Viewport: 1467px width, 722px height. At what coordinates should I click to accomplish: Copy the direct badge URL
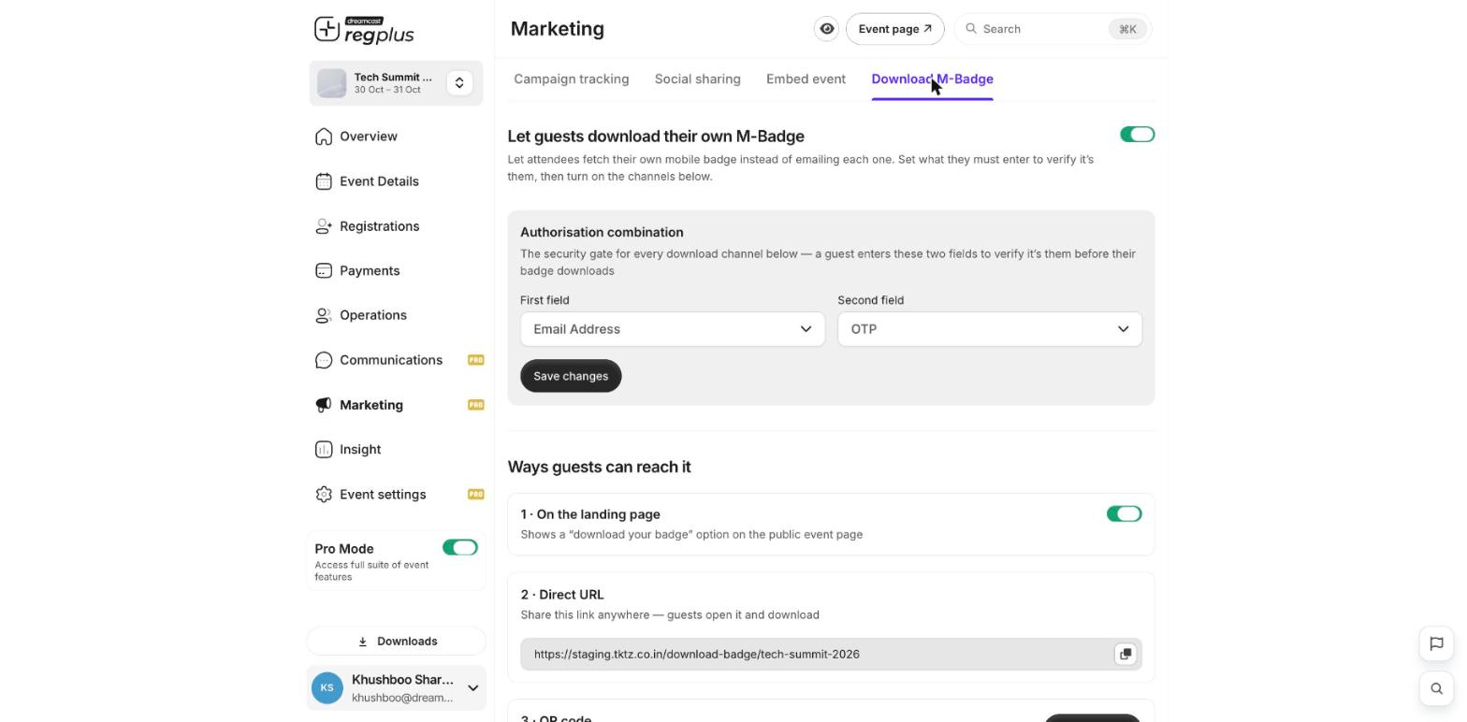pos(1125,654)
